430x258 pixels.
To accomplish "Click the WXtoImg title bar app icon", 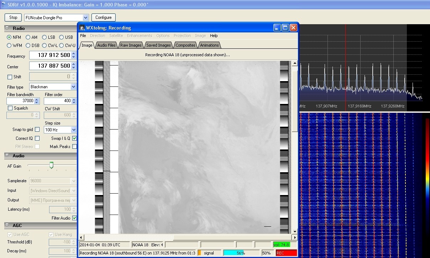I will (x=82, y=28).
